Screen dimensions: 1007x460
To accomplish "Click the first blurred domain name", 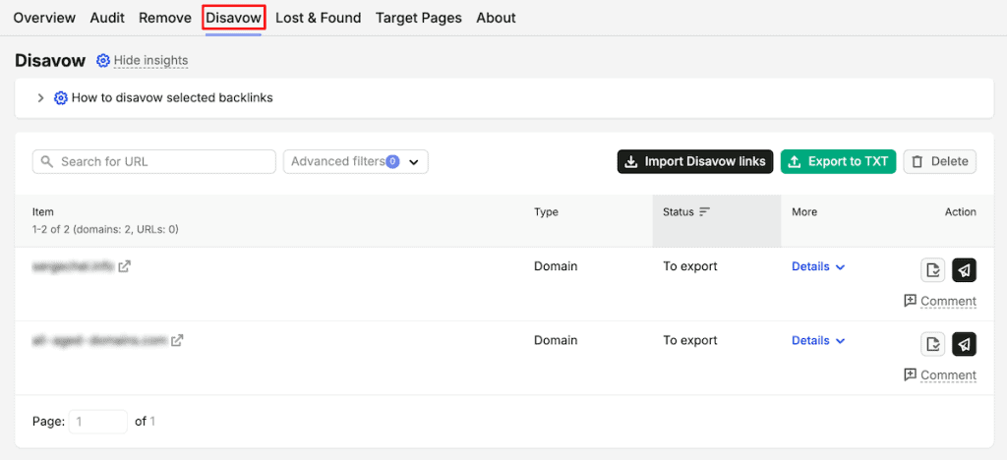I will (x=73, y=267).
